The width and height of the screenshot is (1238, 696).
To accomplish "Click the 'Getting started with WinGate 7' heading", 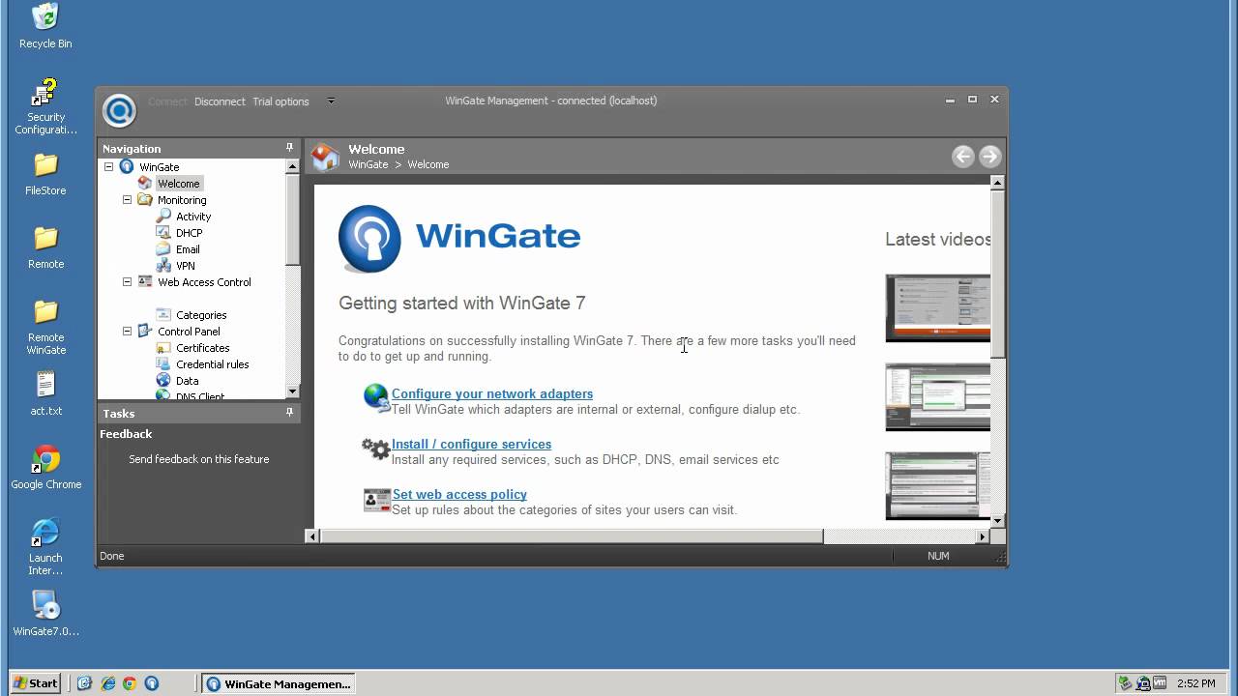I will point(462,304).
